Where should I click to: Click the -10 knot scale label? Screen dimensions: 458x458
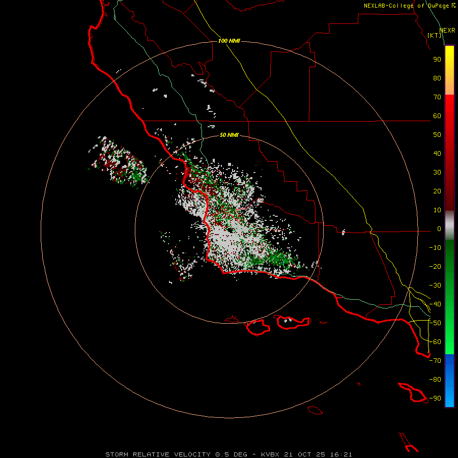click(x=435, y=248)
